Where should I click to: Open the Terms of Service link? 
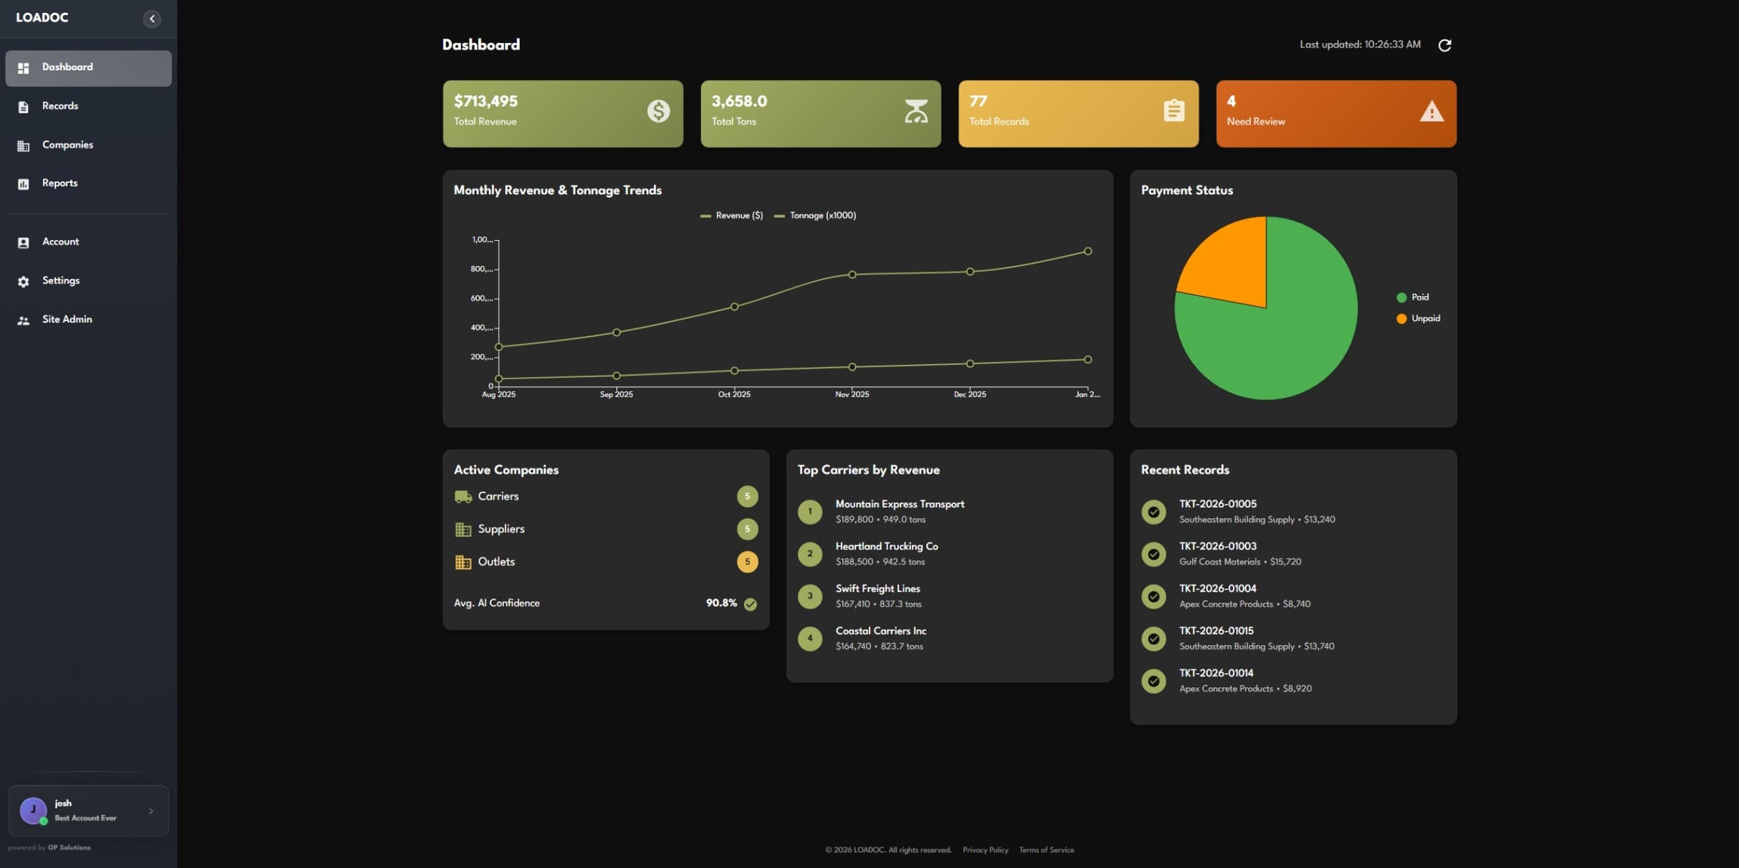pyautogui.click(x=1046, y=850)
